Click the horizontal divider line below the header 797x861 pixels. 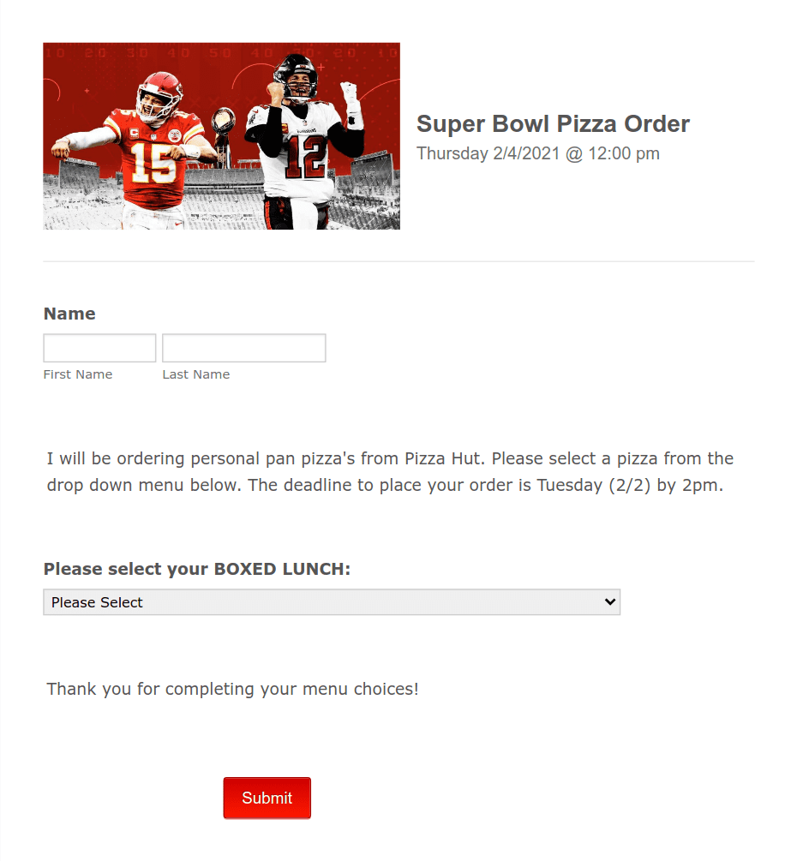(398, 261)
